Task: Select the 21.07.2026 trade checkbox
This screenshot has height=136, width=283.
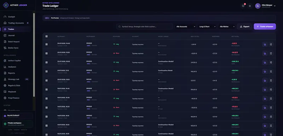Action: coord(47,72)
